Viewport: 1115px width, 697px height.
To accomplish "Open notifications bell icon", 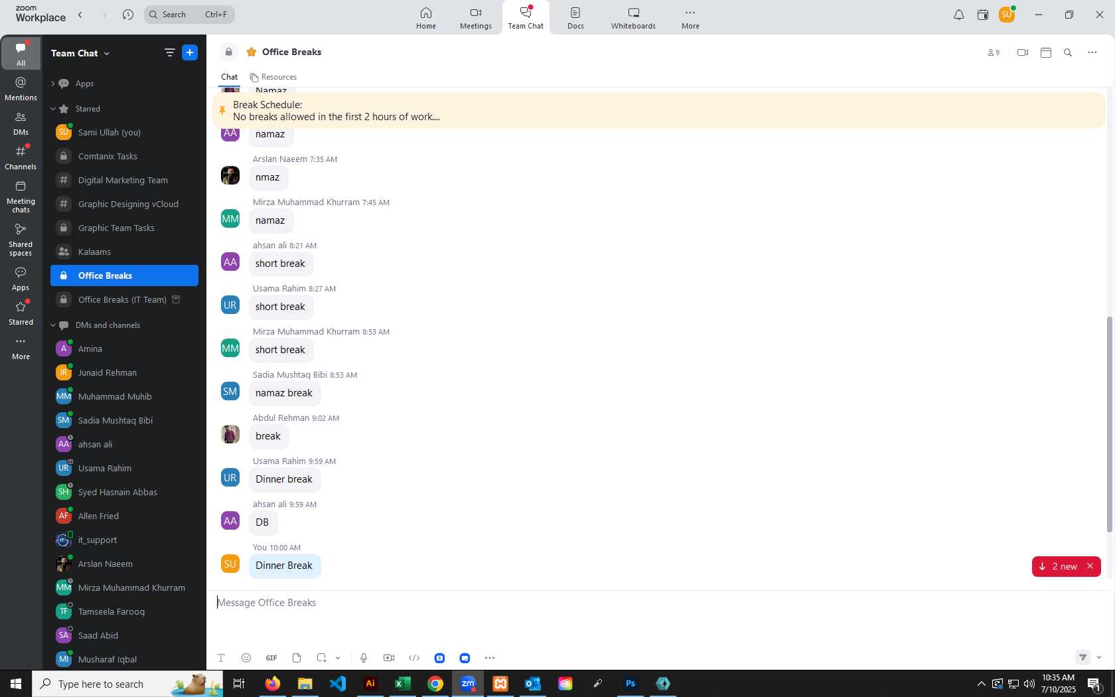I will tap(959, 15).
